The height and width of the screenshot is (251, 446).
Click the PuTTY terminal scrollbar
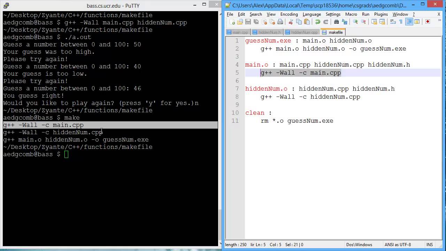[220, 128]
